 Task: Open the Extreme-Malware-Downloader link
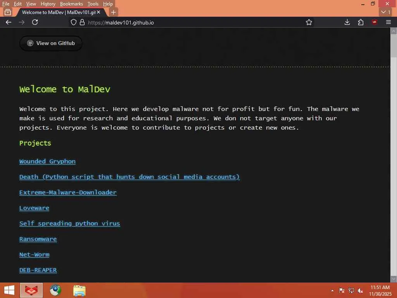68,192
